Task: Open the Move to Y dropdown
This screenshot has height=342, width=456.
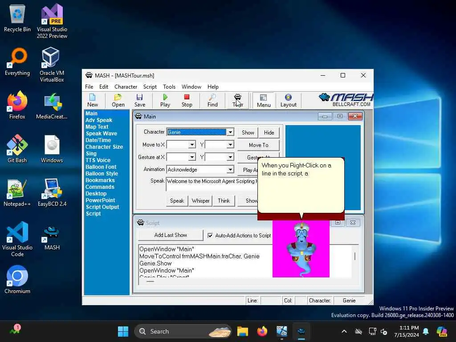Action: [230, 145]
